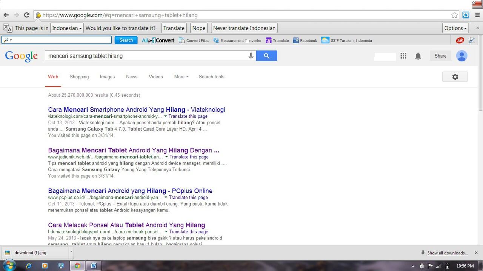Switch to Images results
The image size is (483, 271).
tap(107, 76)
